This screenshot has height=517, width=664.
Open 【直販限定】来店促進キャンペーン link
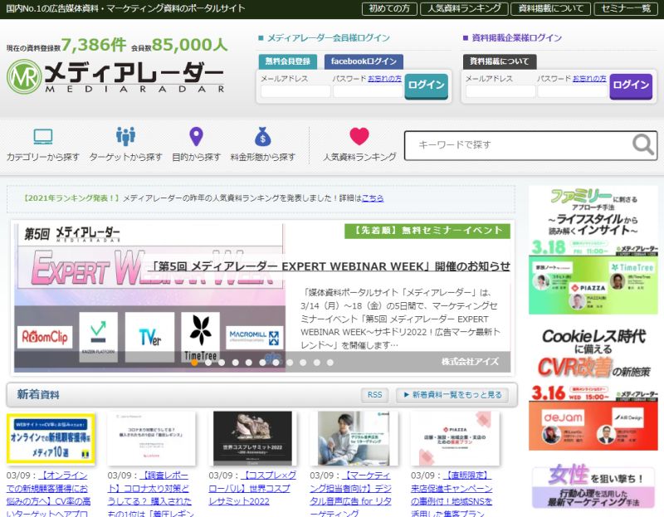coord(452,495)
